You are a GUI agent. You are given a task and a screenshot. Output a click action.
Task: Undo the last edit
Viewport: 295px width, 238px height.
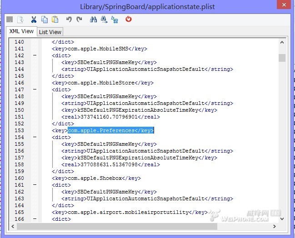point(69,19)
